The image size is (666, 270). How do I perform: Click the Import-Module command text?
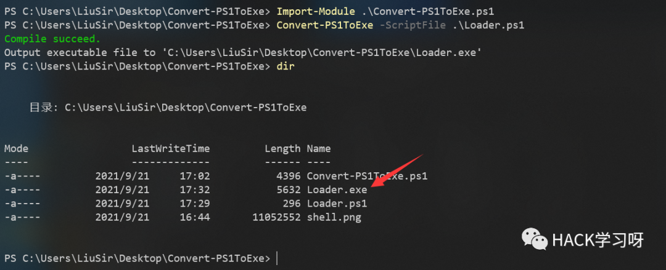tap(316, 12)
